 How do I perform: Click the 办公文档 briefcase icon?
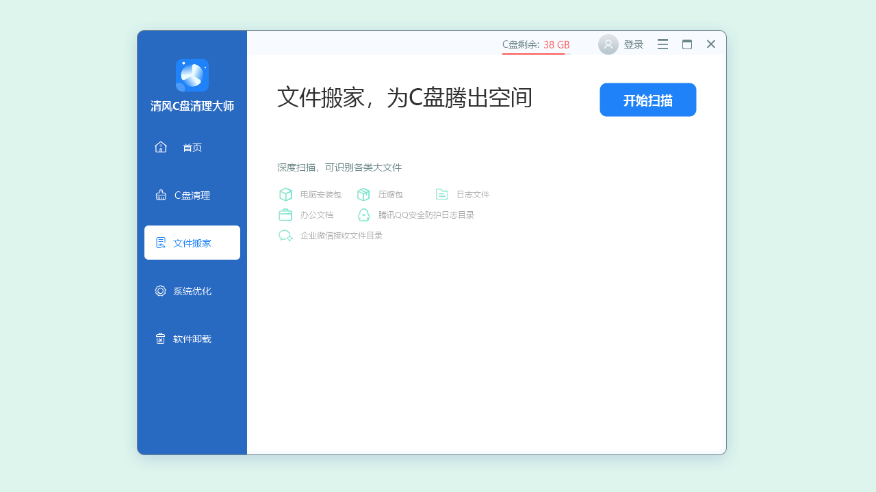(x=285, y=215)
